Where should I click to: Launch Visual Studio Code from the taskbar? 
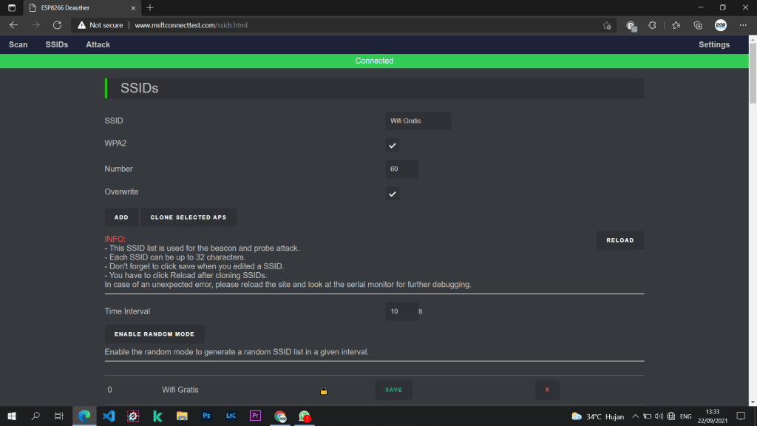coord(109,416)
